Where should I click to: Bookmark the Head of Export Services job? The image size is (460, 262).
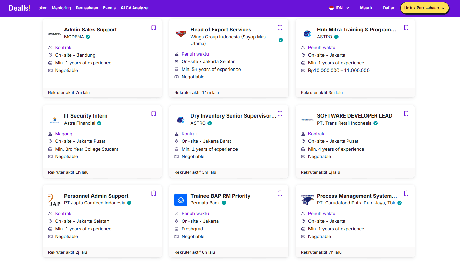coord(280,28)
